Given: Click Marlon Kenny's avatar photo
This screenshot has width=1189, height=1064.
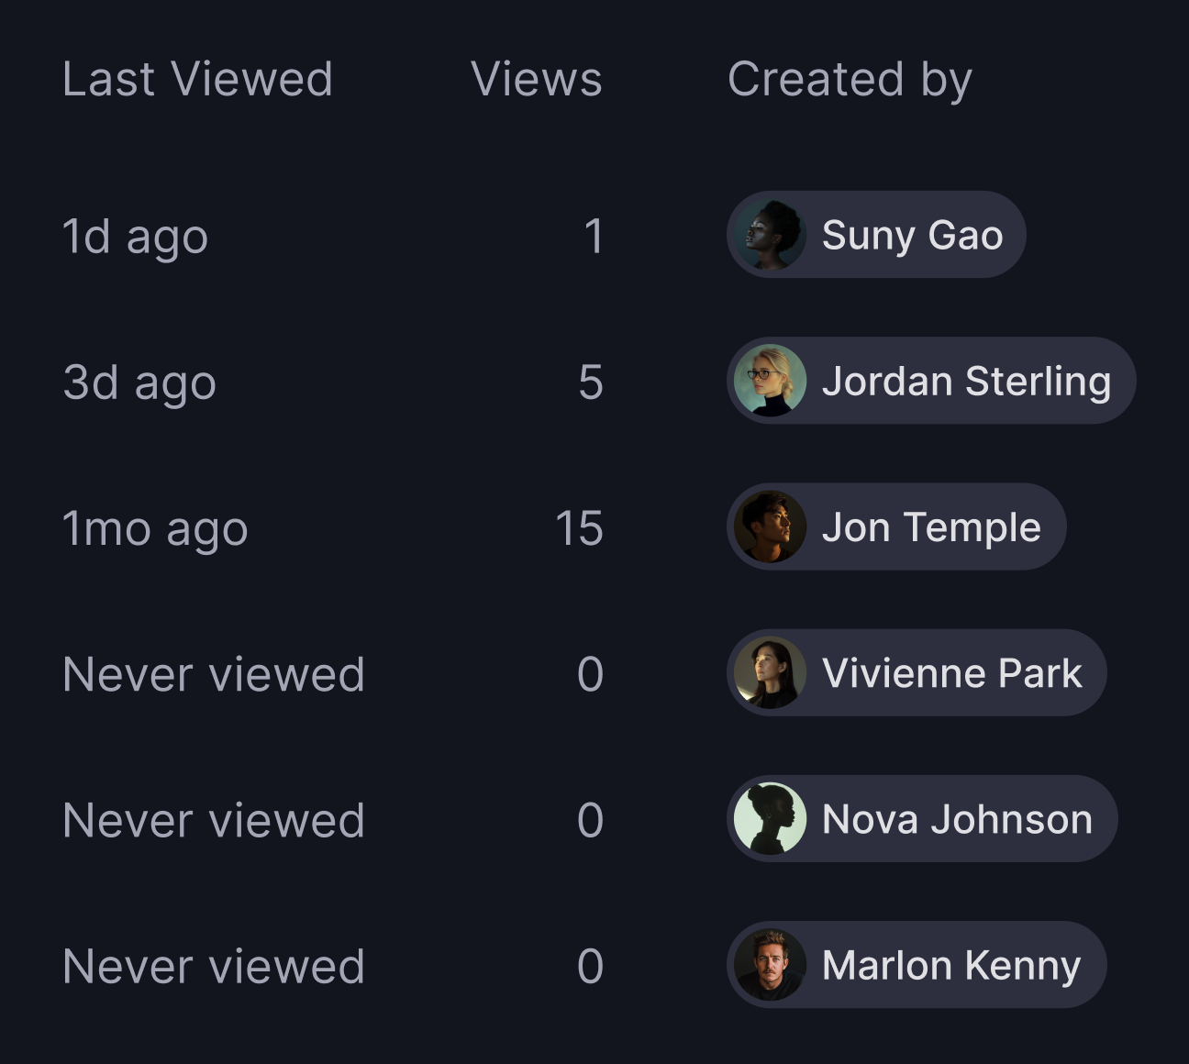Looking at the screenshot, I should point(771,964).
